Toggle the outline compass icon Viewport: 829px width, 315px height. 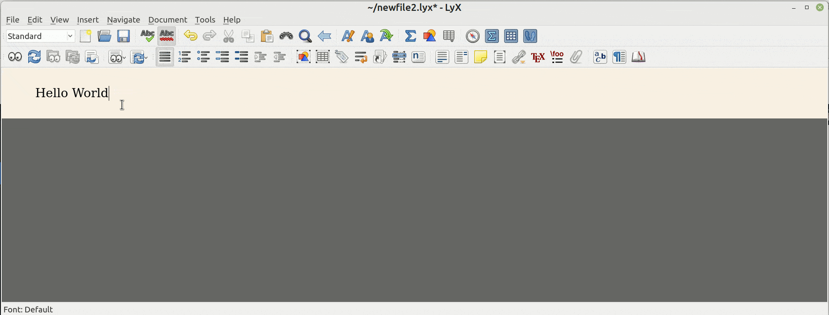pos(473,36)
